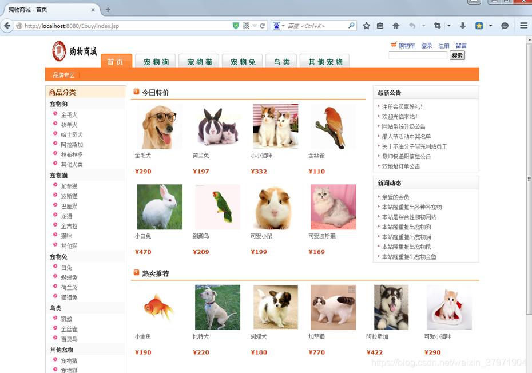Select 蝴蝶兔 in the category sidebar

pyautogui.click(x=69, y=277)
